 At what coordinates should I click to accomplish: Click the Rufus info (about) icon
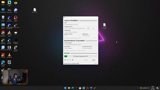[68, 60]
